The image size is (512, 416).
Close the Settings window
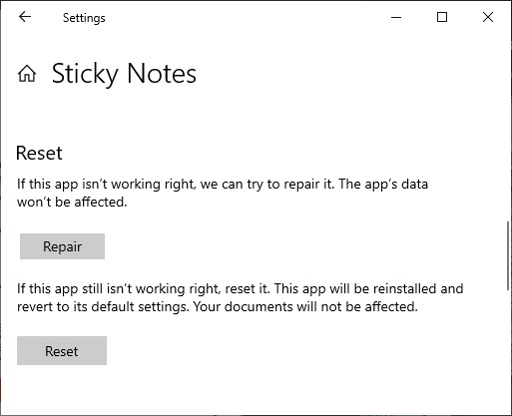click(488, 17)
